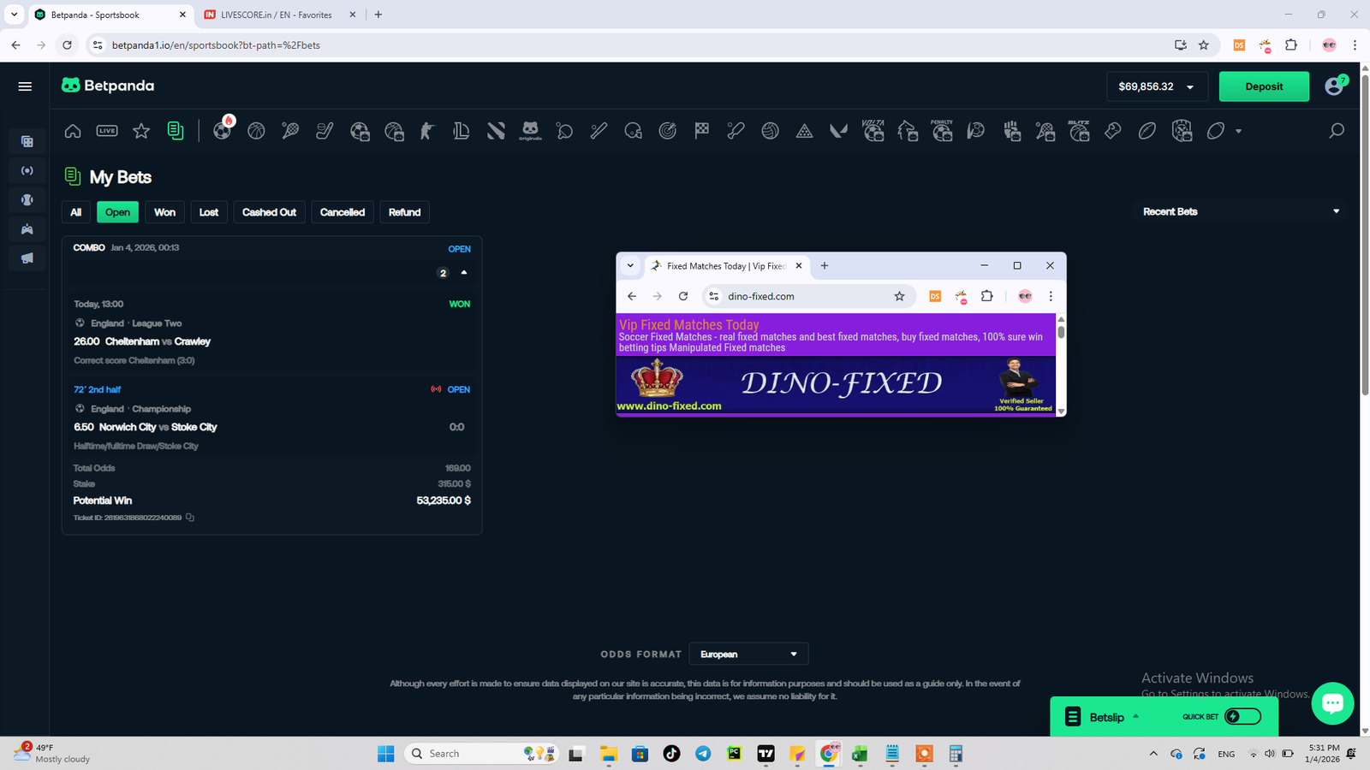Open the LIVE events icon
1370x770 pixels.
click(x=107, y=131)
